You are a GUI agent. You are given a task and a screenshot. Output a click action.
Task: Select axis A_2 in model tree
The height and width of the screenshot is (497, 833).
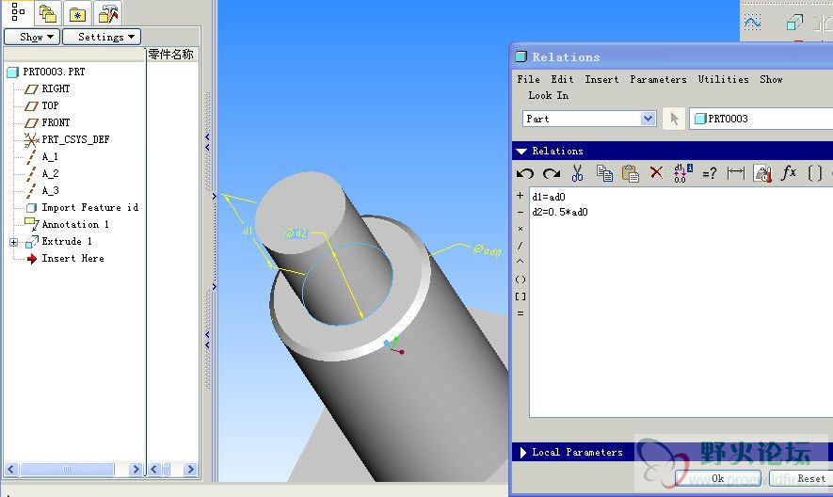pyautogui.click(x=50, y=174)
